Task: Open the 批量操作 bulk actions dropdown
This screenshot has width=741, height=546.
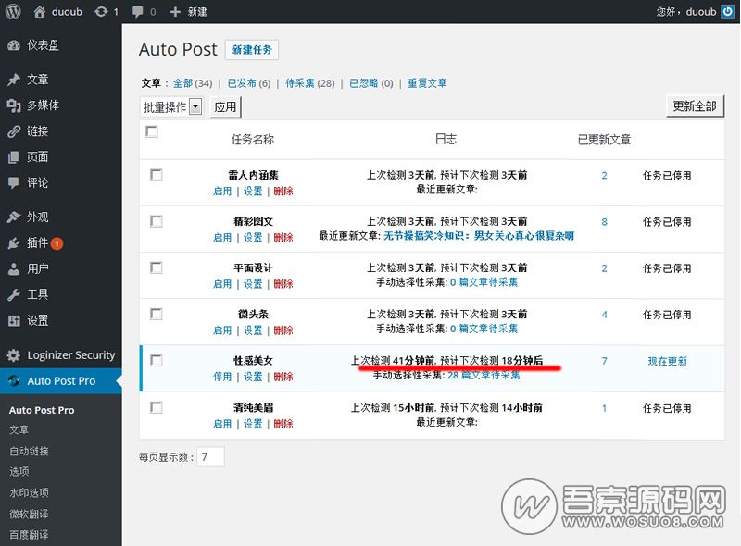Action: 171,106
